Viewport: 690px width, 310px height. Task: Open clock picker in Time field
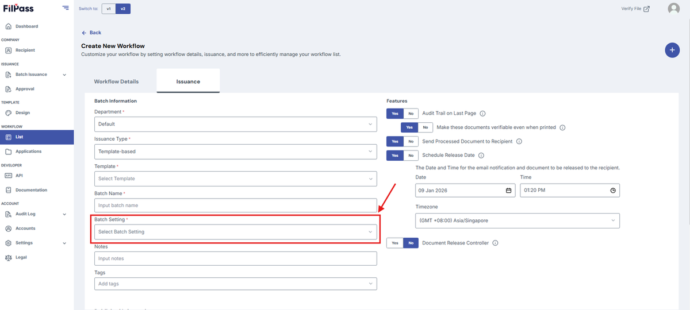point(613,191)
